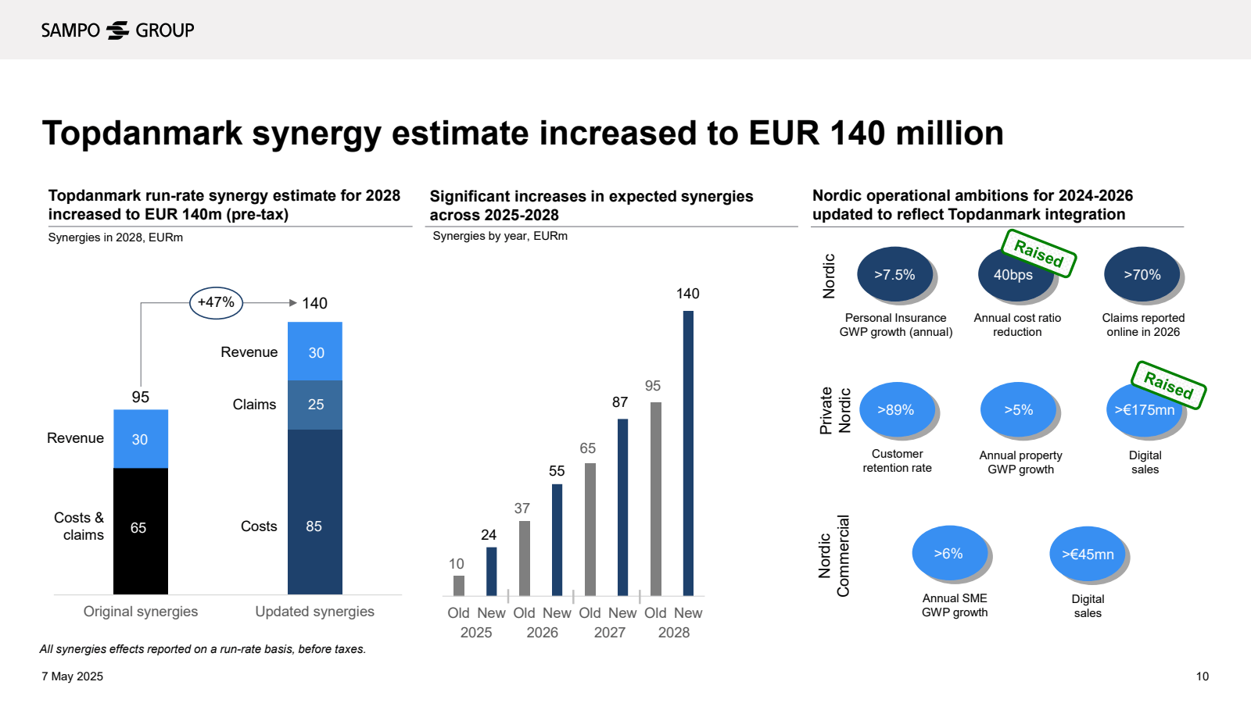
Task: Click the >€45mn digital sales circle
Action: click(1088, 554)
